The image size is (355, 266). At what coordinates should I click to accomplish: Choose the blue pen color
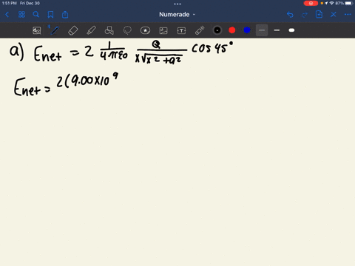tap(247, 30)
